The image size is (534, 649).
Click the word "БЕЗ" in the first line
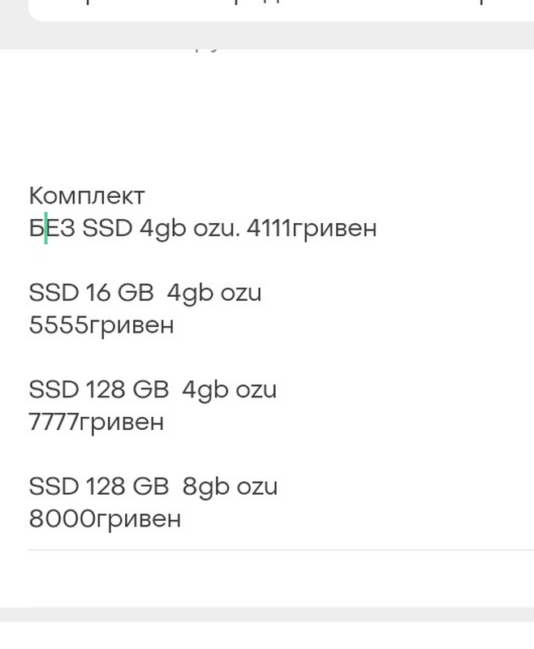click(x=52, y=228)
